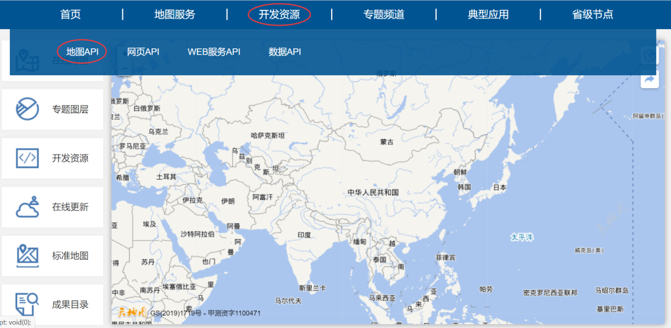Viewport: 671px width, 328px height.
Task: Click the 朝鲜 map label
Action: 460,172
